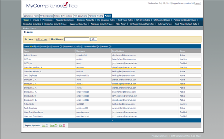Click the Excel export icon
The width and height of the screenshot is (224, 139).
pyautogui.click(x=56, y=126)
